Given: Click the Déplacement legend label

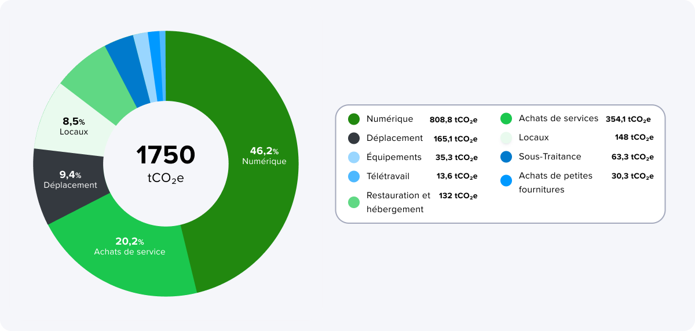Looking at the screenshot, I should click(x=395, y=138).
